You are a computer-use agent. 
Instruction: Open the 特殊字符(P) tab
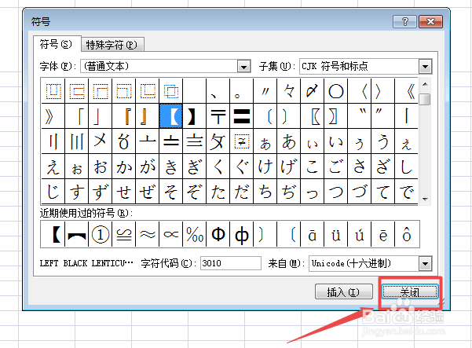[112, 45]
